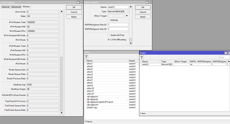
Task: Select ether10 row in Ports list
Action: (x=111, y=88)
